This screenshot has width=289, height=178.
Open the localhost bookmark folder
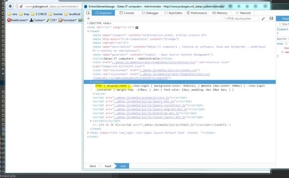tap(73, 14)
